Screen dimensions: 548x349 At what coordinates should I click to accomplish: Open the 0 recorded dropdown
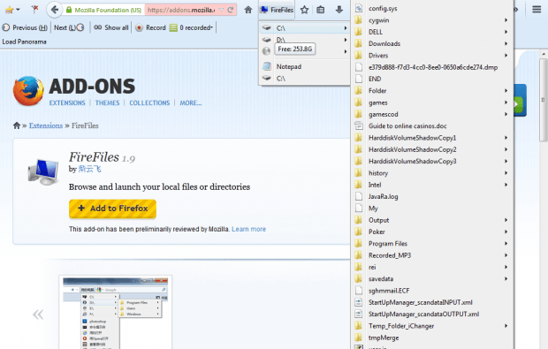tap(191, 27)
